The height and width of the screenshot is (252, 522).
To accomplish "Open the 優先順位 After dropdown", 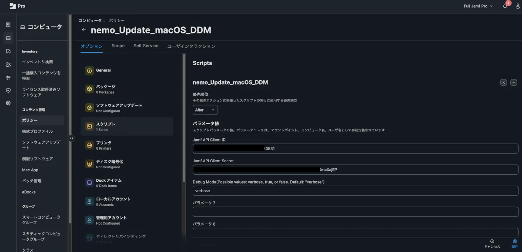I will click(205, 110).
